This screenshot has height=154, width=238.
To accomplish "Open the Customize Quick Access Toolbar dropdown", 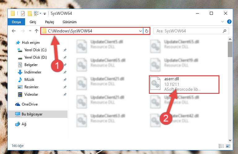I will pos(45,14).
